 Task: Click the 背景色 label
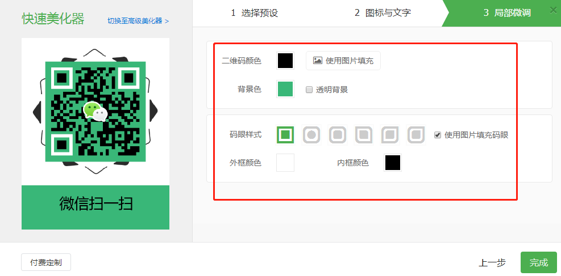point(250,90)
